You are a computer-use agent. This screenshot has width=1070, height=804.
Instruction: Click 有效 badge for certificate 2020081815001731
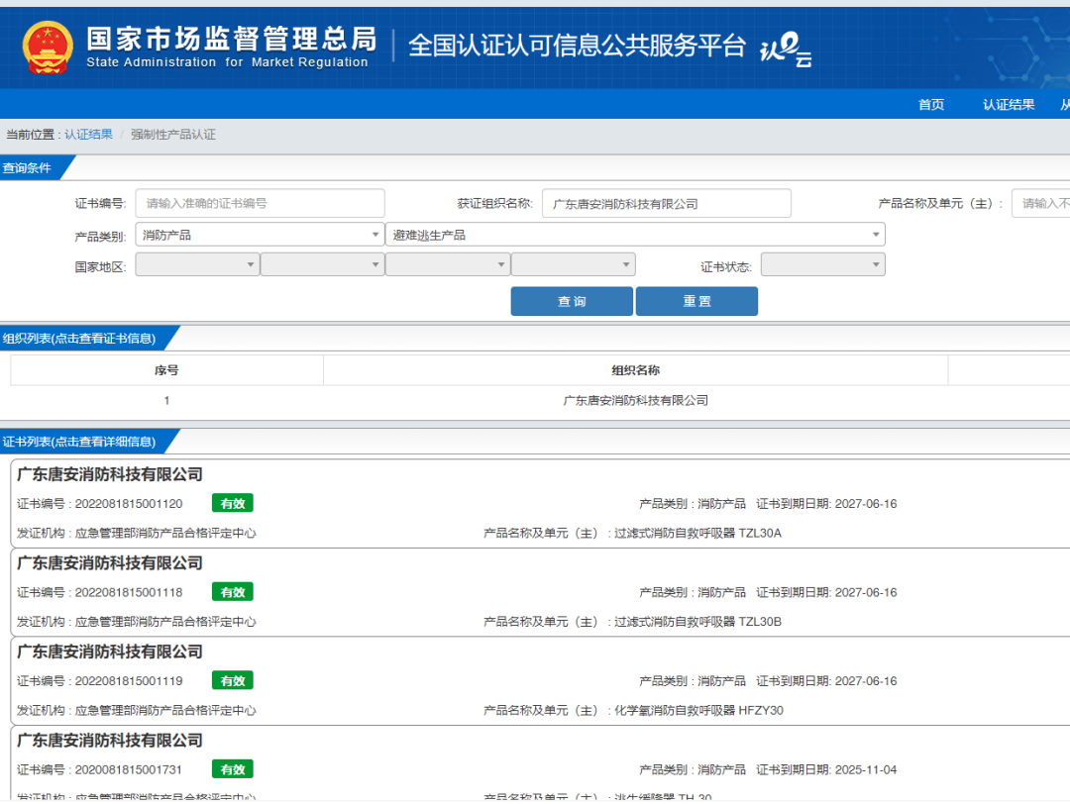click(x=233, y=769)
